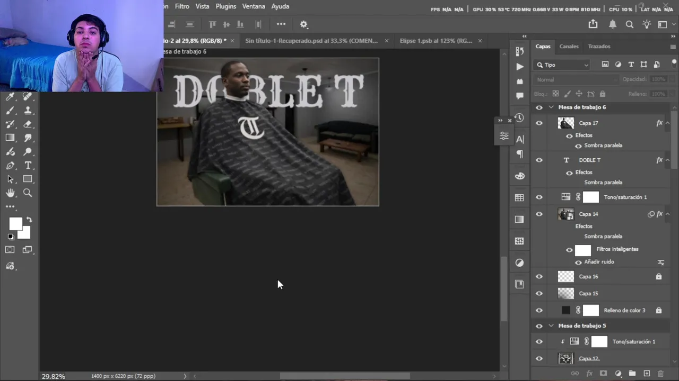Open the Vista menu
This screenshot has width=679, height=381.
(x=202, y=6)
